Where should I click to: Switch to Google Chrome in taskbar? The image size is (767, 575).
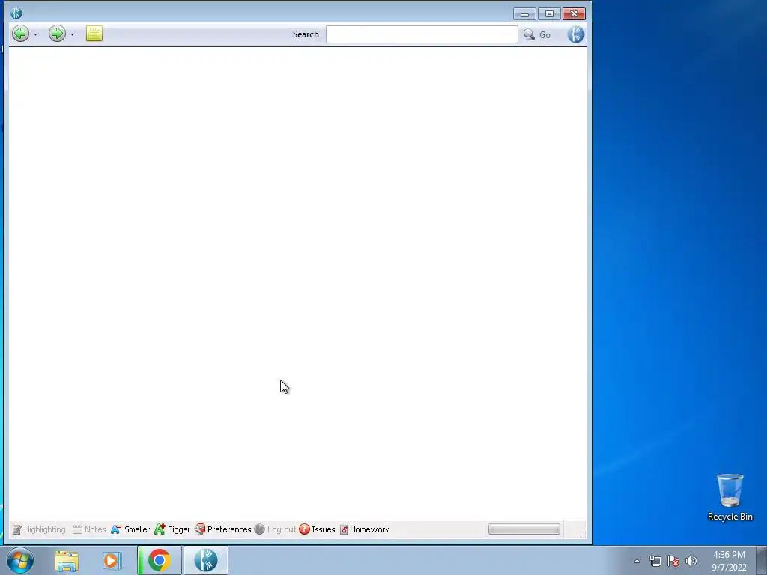pyautogui.click(x=159, y=560)
